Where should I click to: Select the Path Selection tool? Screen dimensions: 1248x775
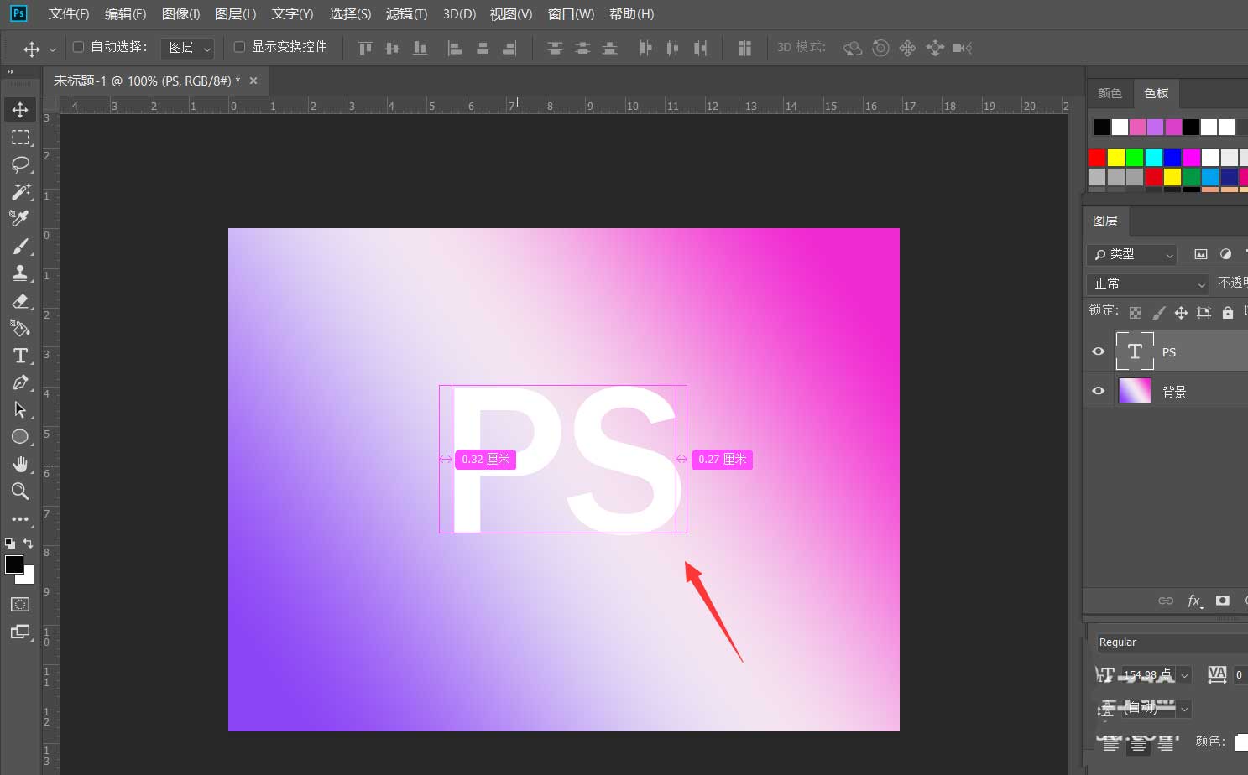click(20, 409)
